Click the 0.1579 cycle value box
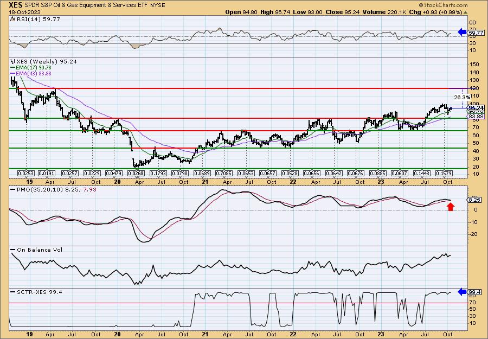The width and height of the screenshot is (488, 339). tap(444, 173)
